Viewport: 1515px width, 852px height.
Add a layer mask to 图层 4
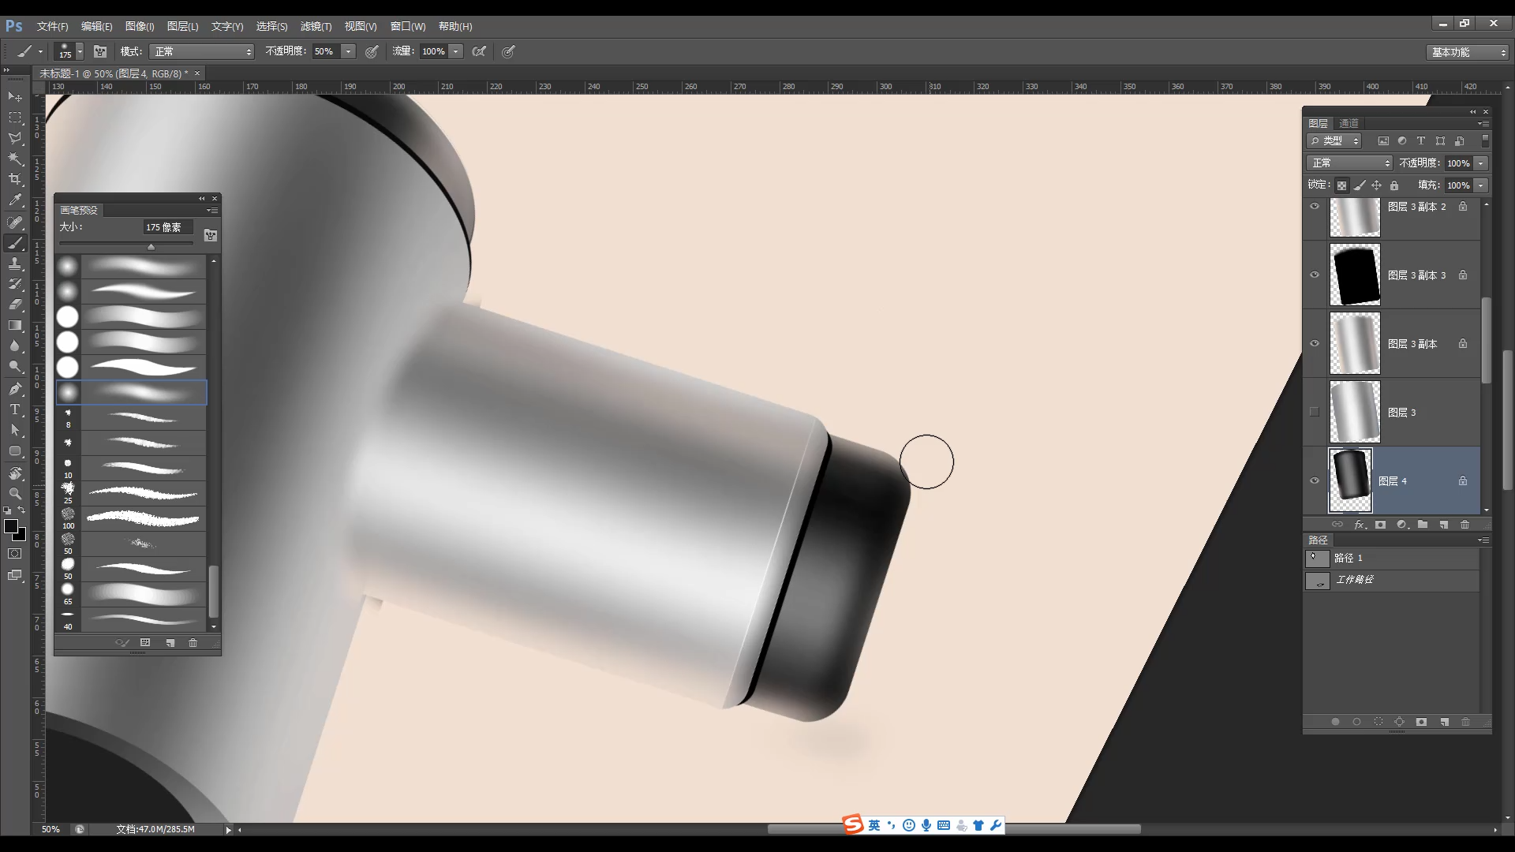pos(1381,524)
